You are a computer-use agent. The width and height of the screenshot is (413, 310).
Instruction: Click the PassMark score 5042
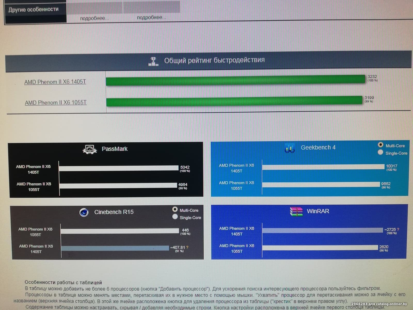(x=185, y=167)
